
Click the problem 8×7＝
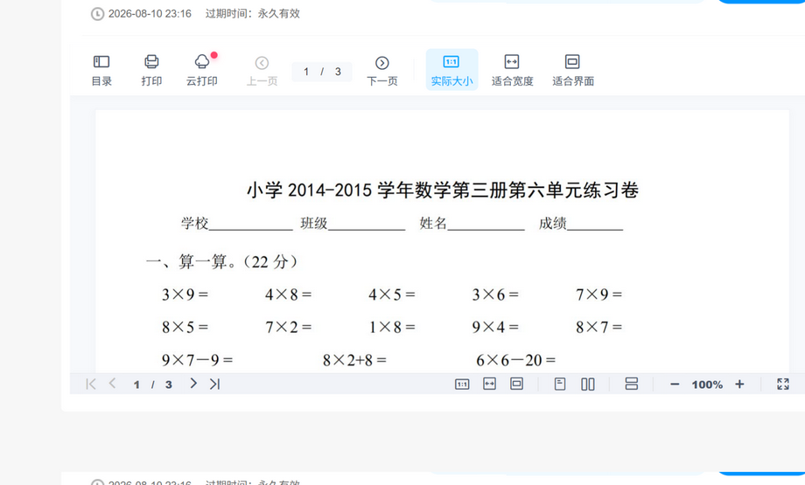coord(598,327)
